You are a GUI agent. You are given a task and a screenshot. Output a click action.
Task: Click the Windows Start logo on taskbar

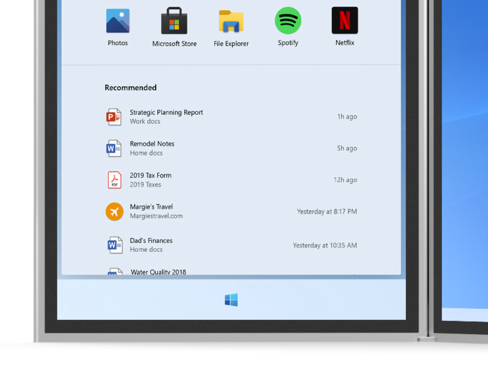[231, 300]
